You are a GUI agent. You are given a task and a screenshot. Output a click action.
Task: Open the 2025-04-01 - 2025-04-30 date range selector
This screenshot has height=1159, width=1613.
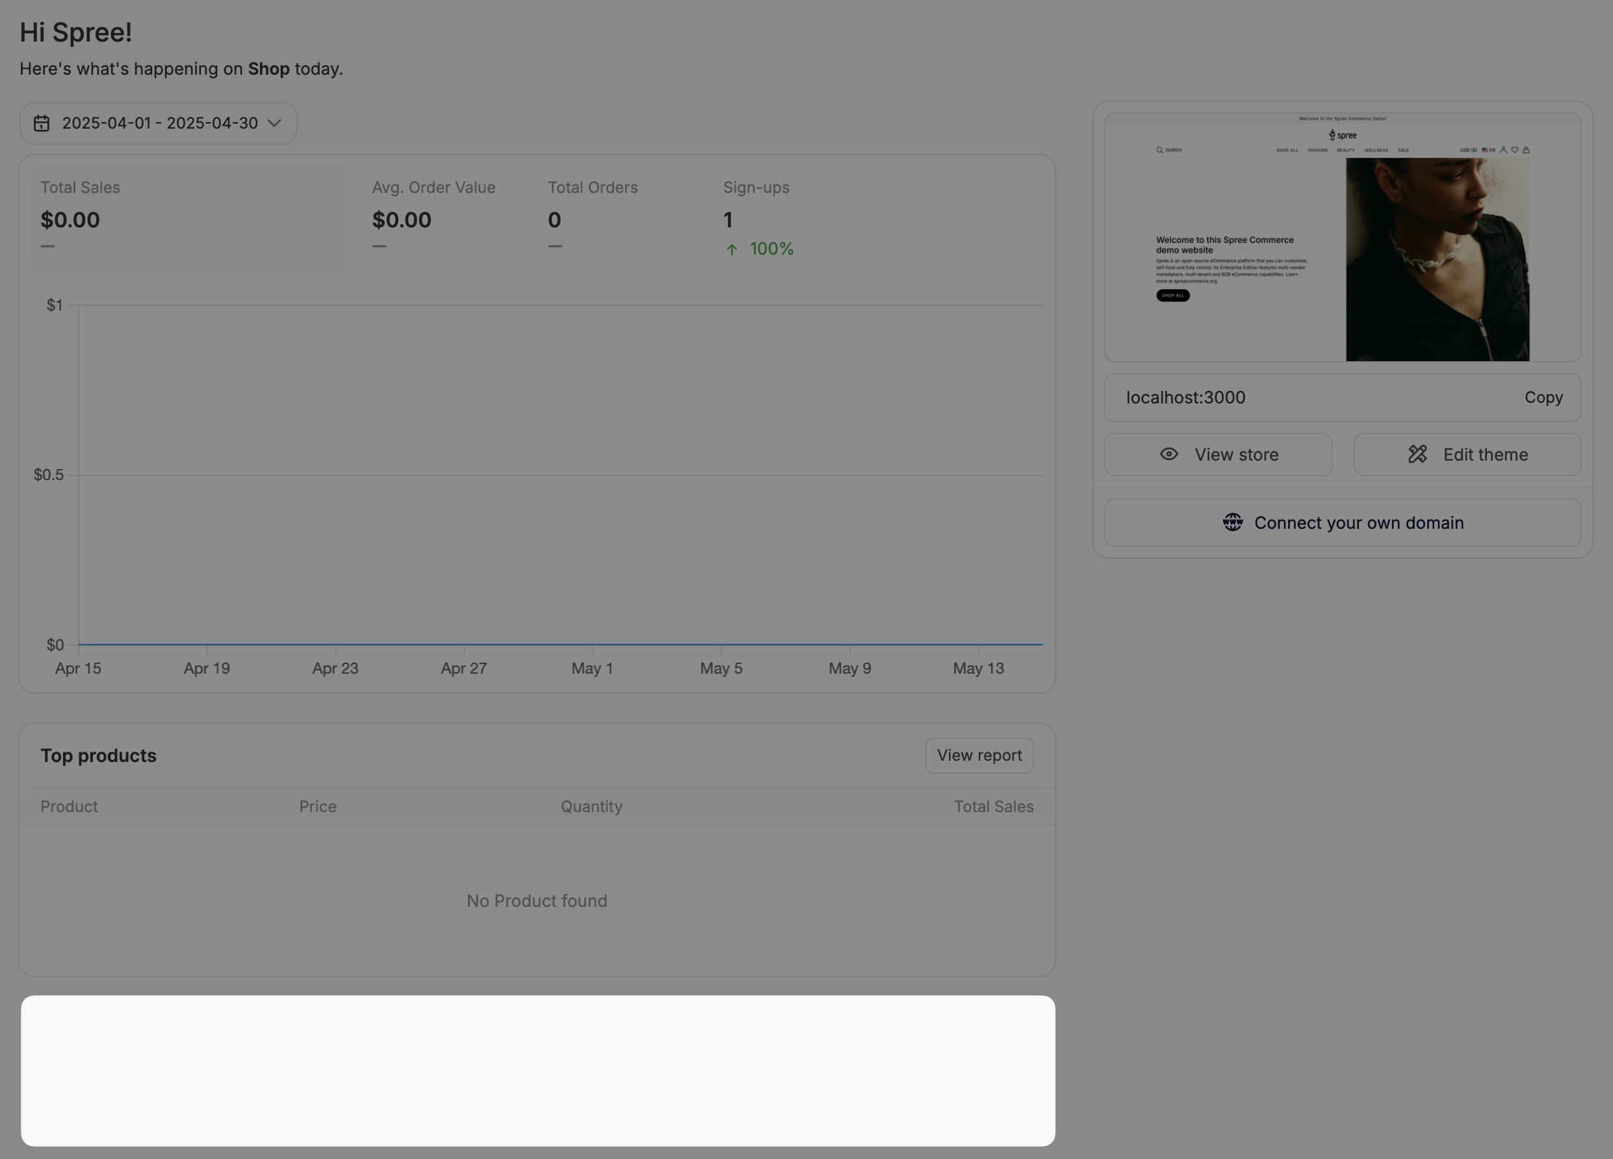coord(159,123)
